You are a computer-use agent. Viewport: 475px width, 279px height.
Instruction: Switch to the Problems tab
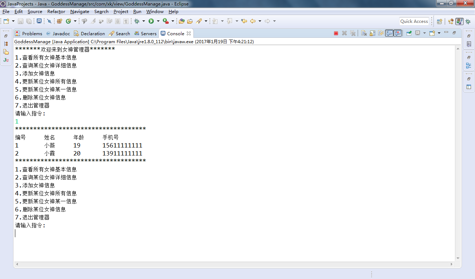(29, 33)
